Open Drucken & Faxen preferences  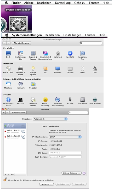click(21, 71)
